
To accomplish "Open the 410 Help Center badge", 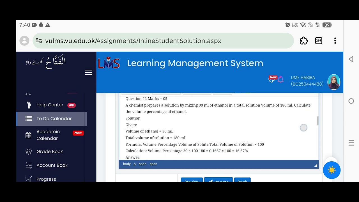I will 72,105.
